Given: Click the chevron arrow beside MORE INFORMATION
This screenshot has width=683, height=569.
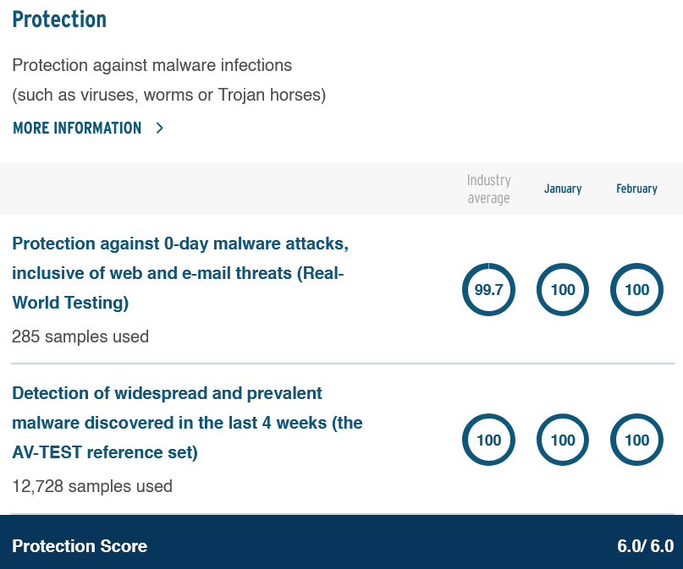Looking at the screenshot, I should pyautogui.click(x=160, y=128).
